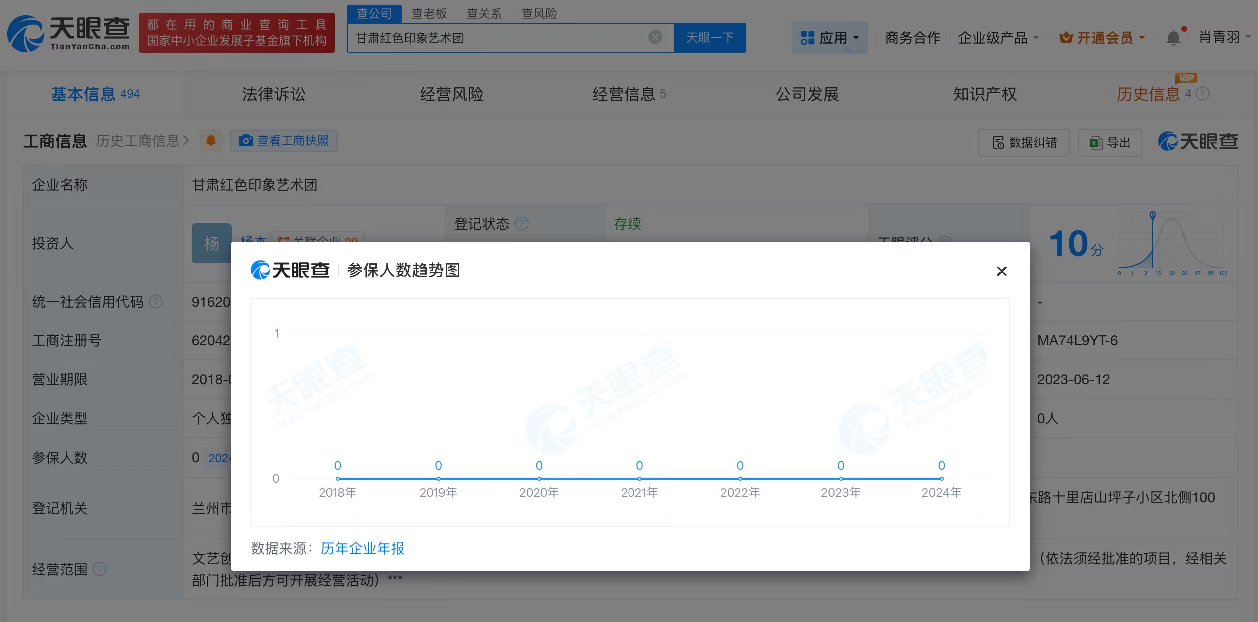Screen dimensions: 1258x622
Task: Click help icon beside 统一社会信用代码
Action: click(x=156, y=302)
